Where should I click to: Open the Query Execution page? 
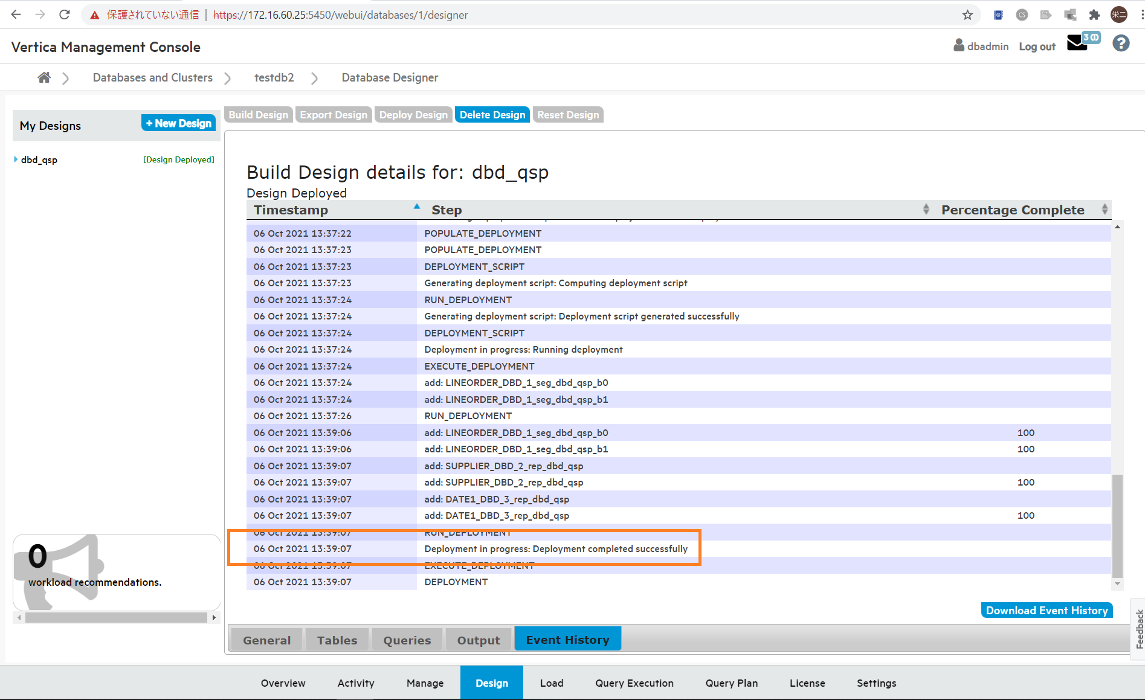pyautogui.click(x=634, y=683)
